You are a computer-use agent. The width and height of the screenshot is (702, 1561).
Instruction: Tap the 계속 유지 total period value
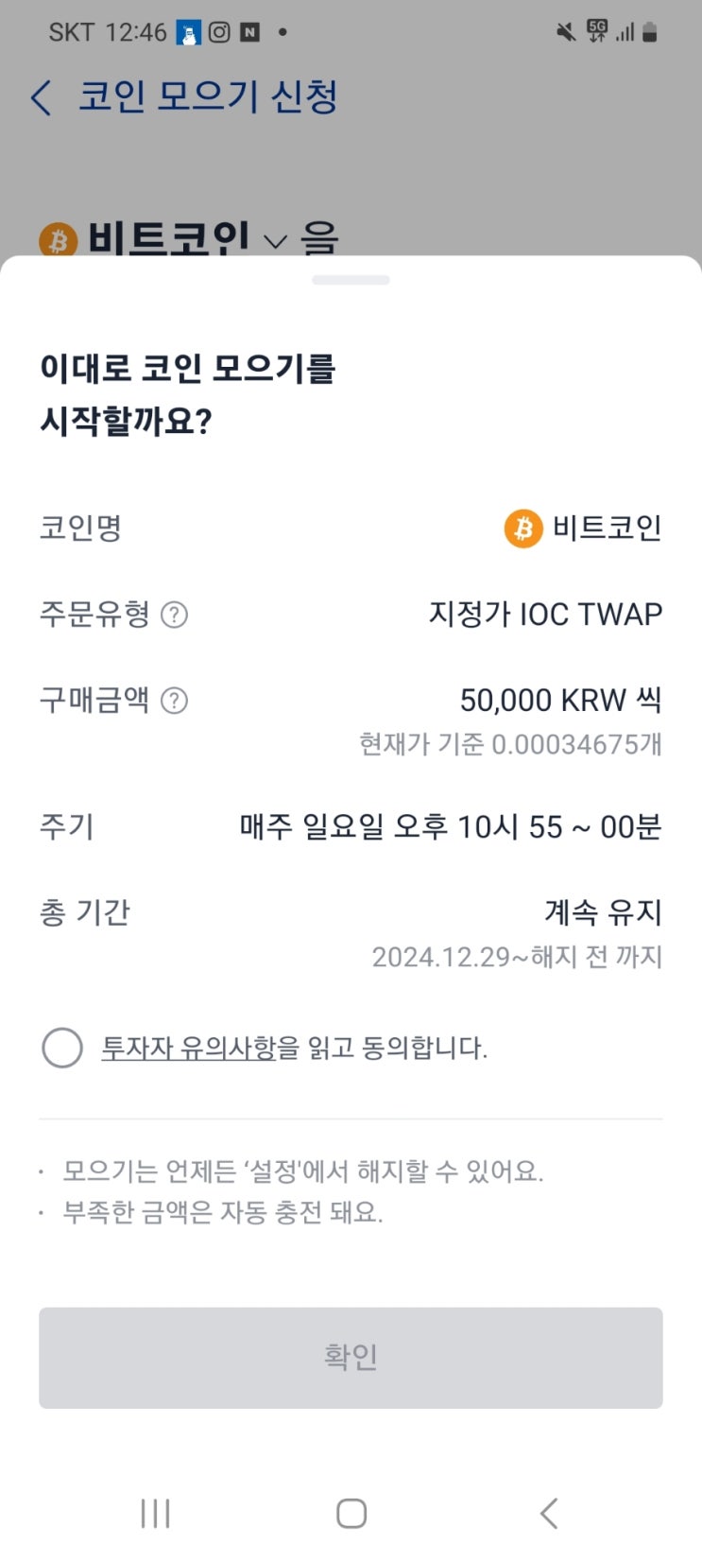pyautogui.click(x=603, y=912)
